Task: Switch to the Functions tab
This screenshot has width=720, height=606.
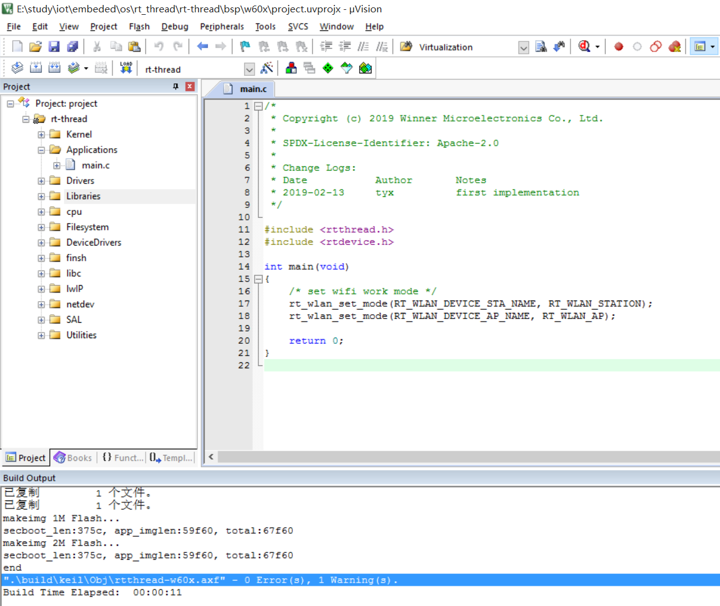Action: tap(122, 457)
